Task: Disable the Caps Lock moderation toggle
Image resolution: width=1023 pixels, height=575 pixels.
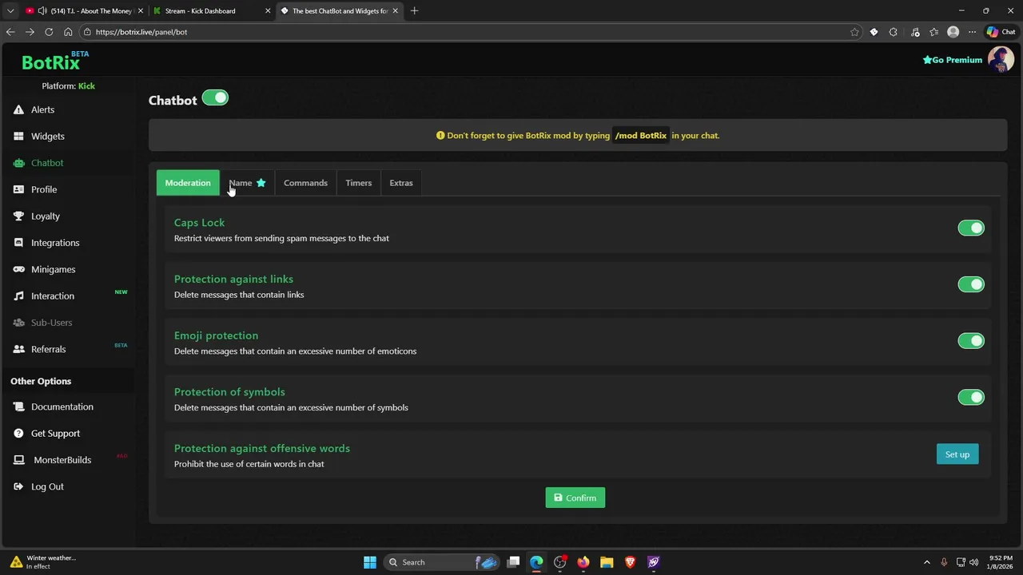Action: click(x=971, y=228)
